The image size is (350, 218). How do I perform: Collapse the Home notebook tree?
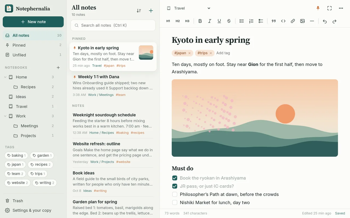tap(5, 77)
